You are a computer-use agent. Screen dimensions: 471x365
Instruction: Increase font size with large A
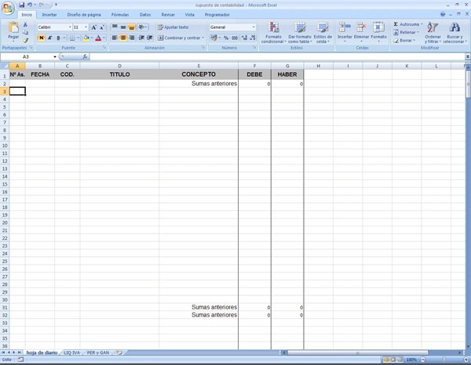point(93,27)
